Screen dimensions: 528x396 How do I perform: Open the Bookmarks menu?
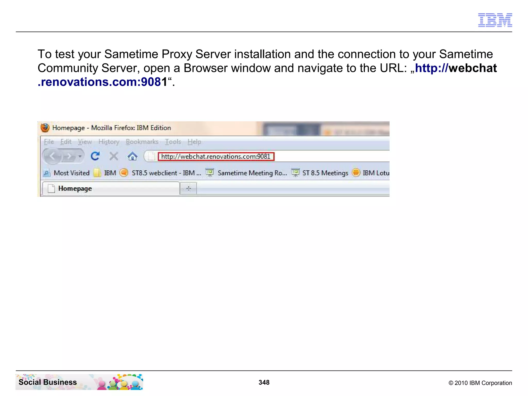coord(142,142)
